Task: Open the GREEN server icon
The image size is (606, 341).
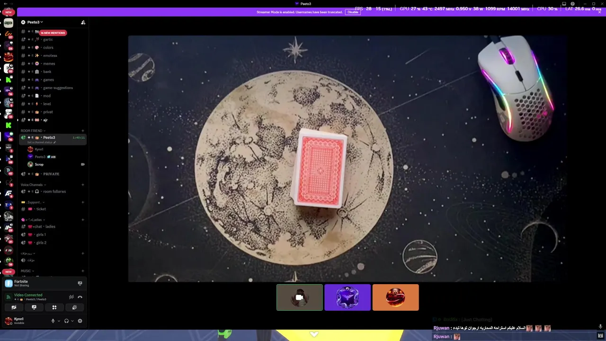Action: 9,23
